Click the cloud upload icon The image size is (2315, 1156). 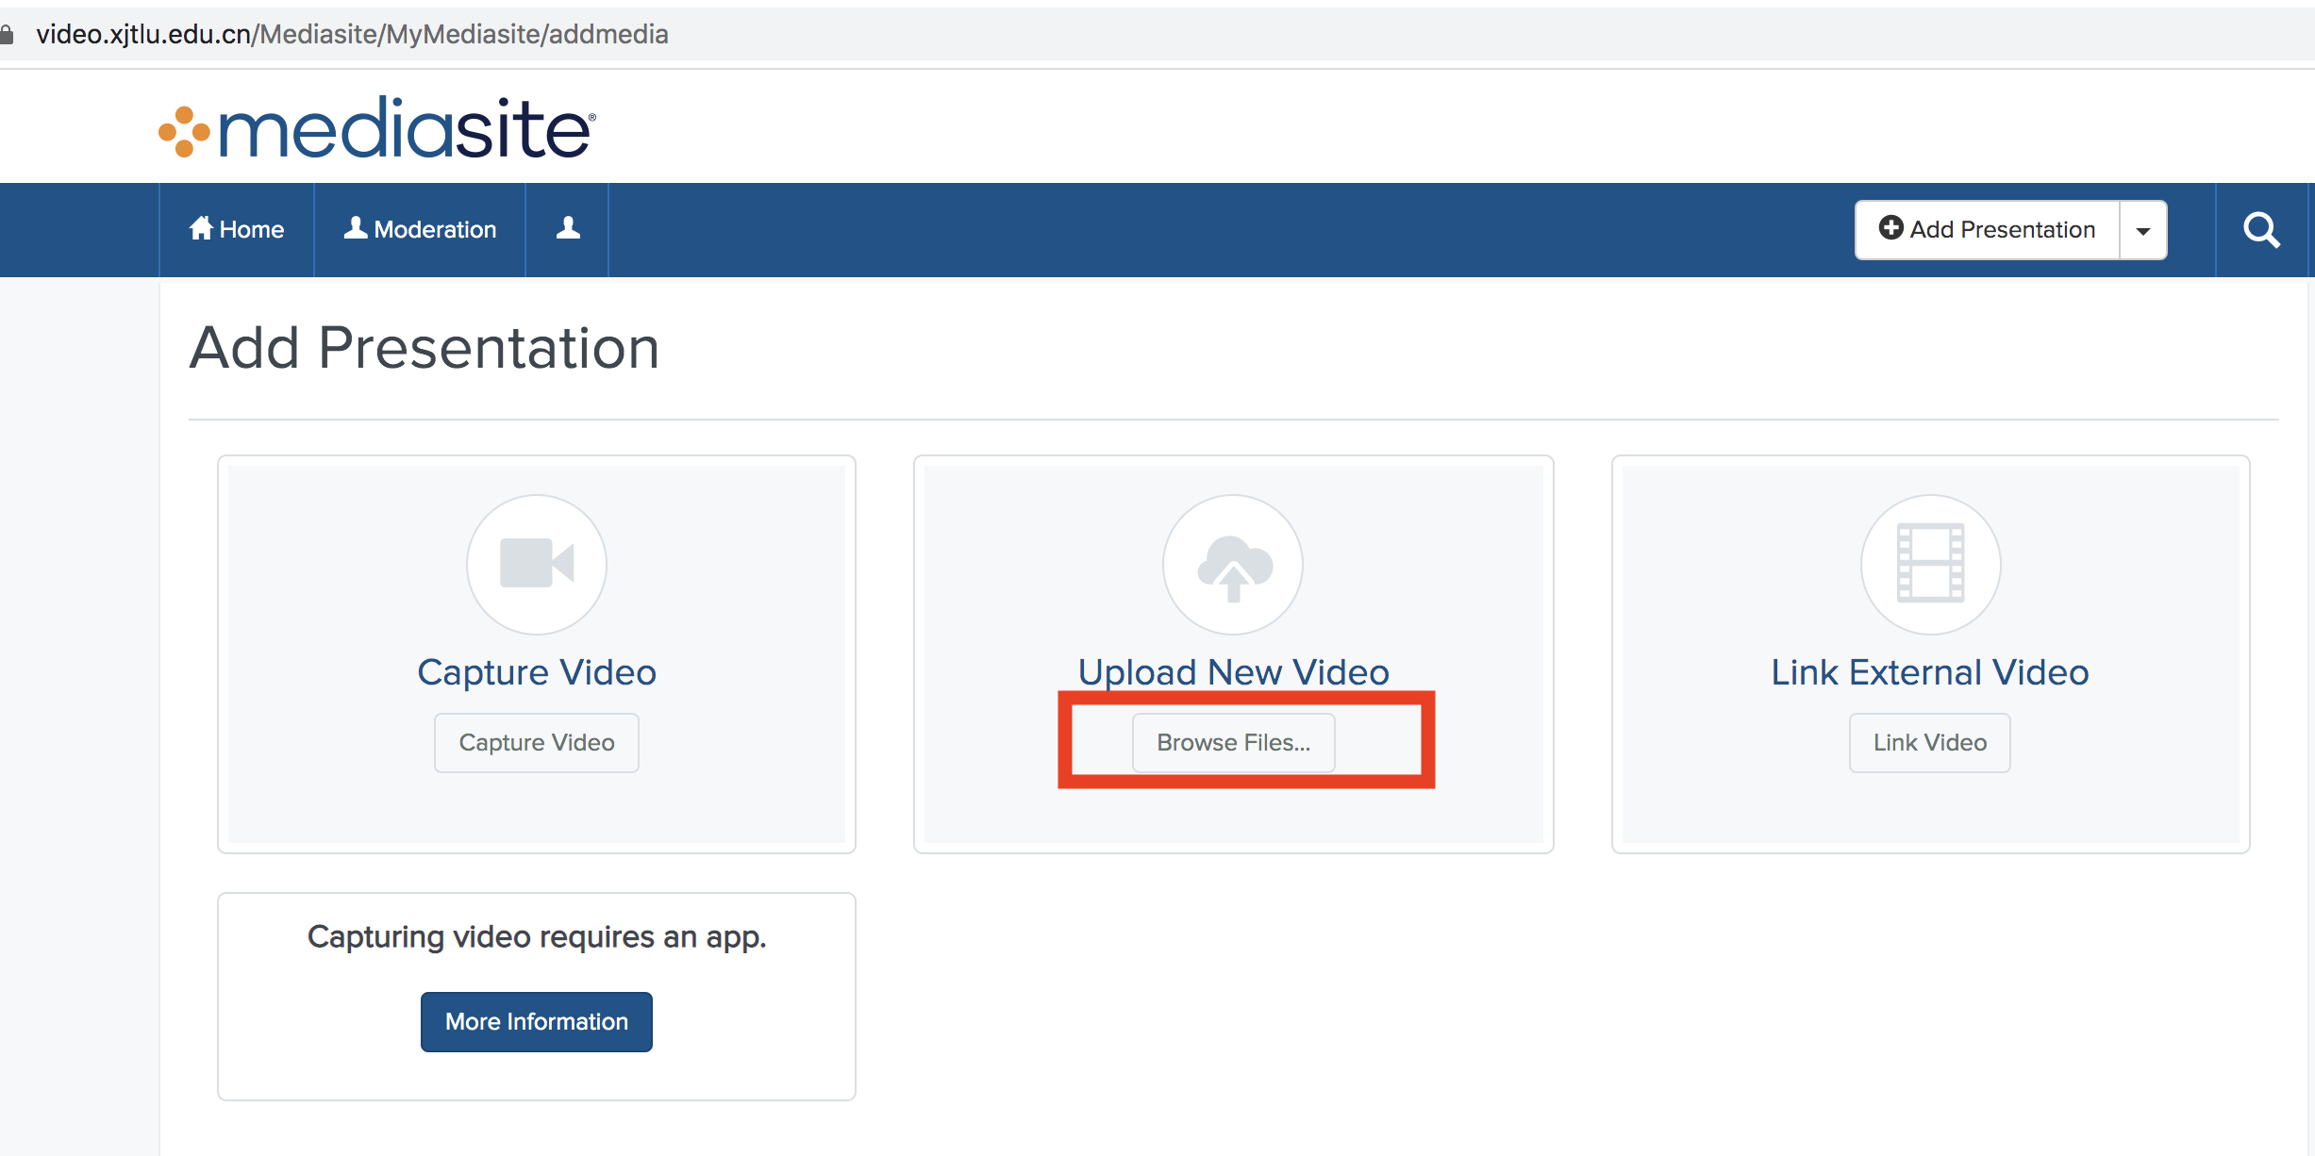coord(1233,564)
